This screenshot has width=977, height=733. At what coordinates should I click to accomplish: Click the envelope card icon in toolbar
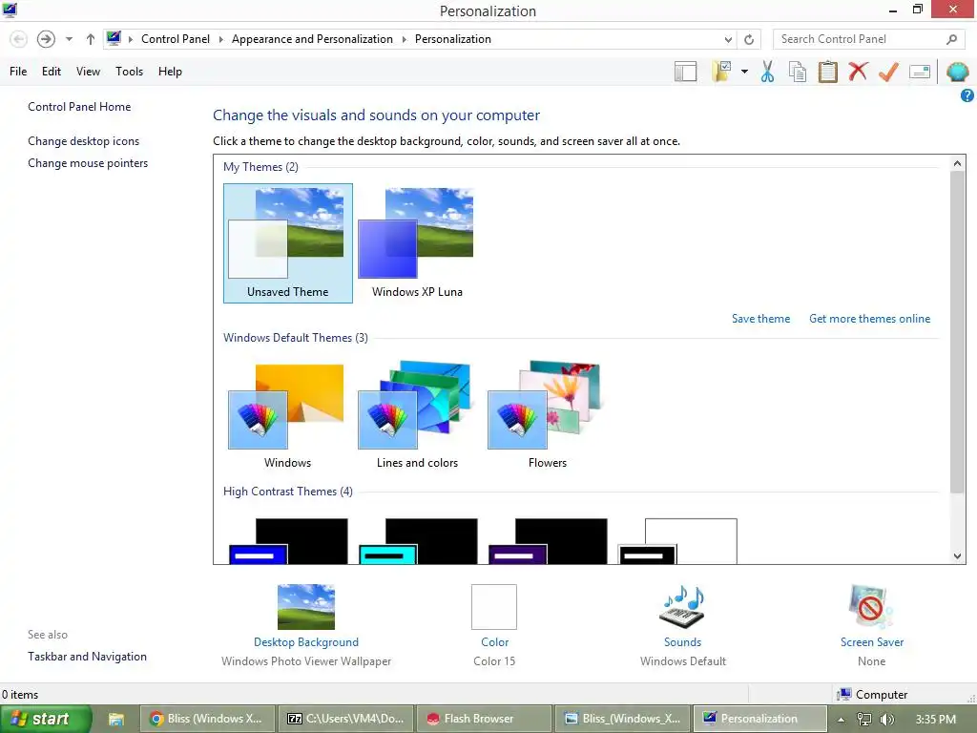click(920, 72)
